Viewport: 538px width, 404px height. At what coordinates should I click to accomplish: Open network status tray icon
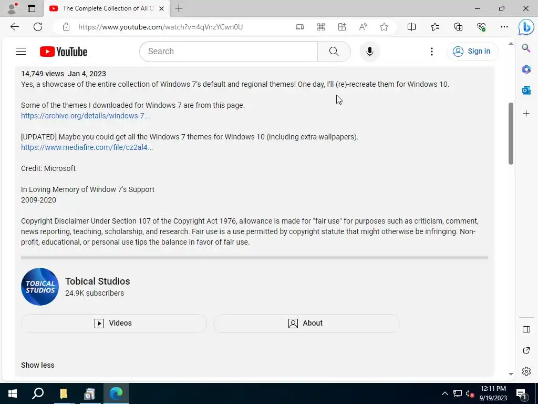tap(458, 393)
